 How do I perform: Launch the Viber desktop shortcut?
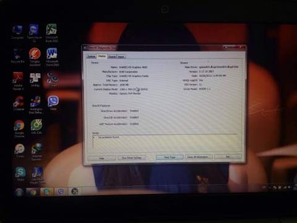pyautogui.click(x=53, y=103)
